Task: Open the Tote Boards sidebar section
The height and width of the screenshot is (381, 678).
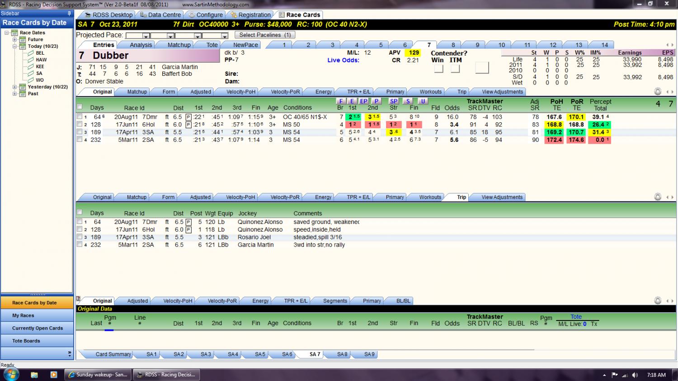Action: [37, 341]
